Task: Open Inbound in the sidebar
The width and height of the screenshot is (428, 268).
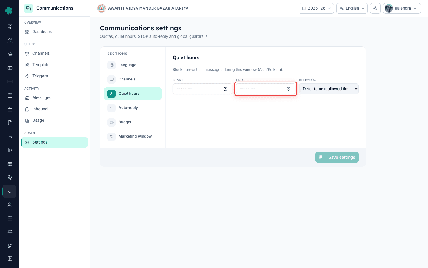Action: click(x=54, y=109)
